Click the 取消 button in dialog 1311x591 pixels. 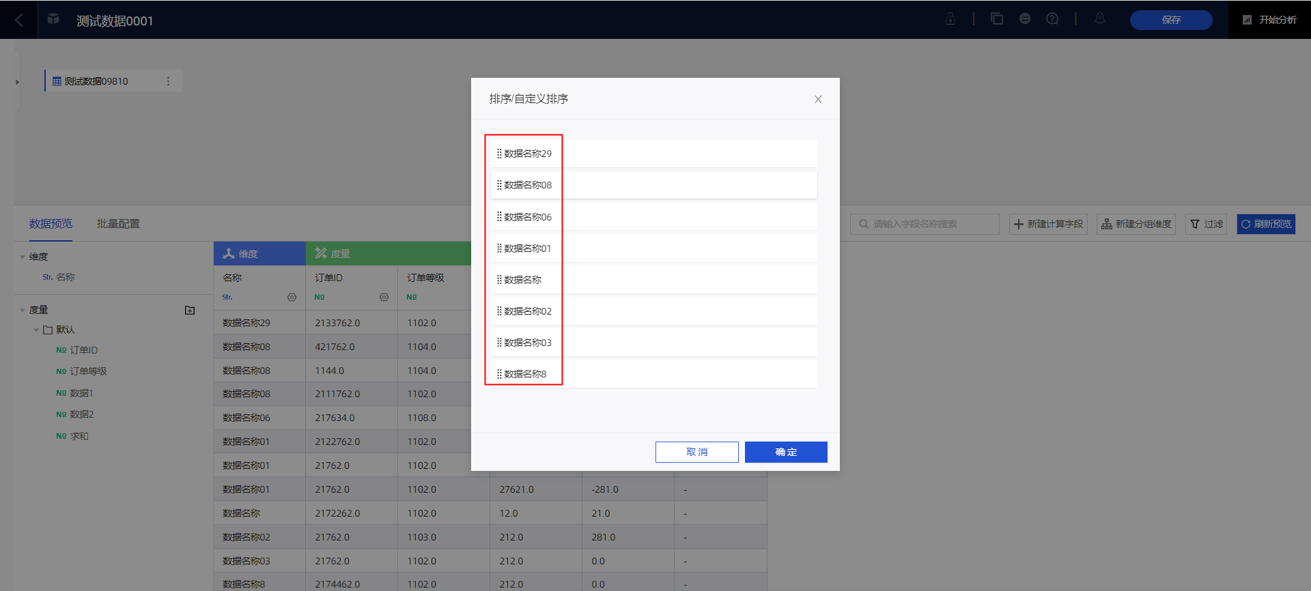(696, 452)
